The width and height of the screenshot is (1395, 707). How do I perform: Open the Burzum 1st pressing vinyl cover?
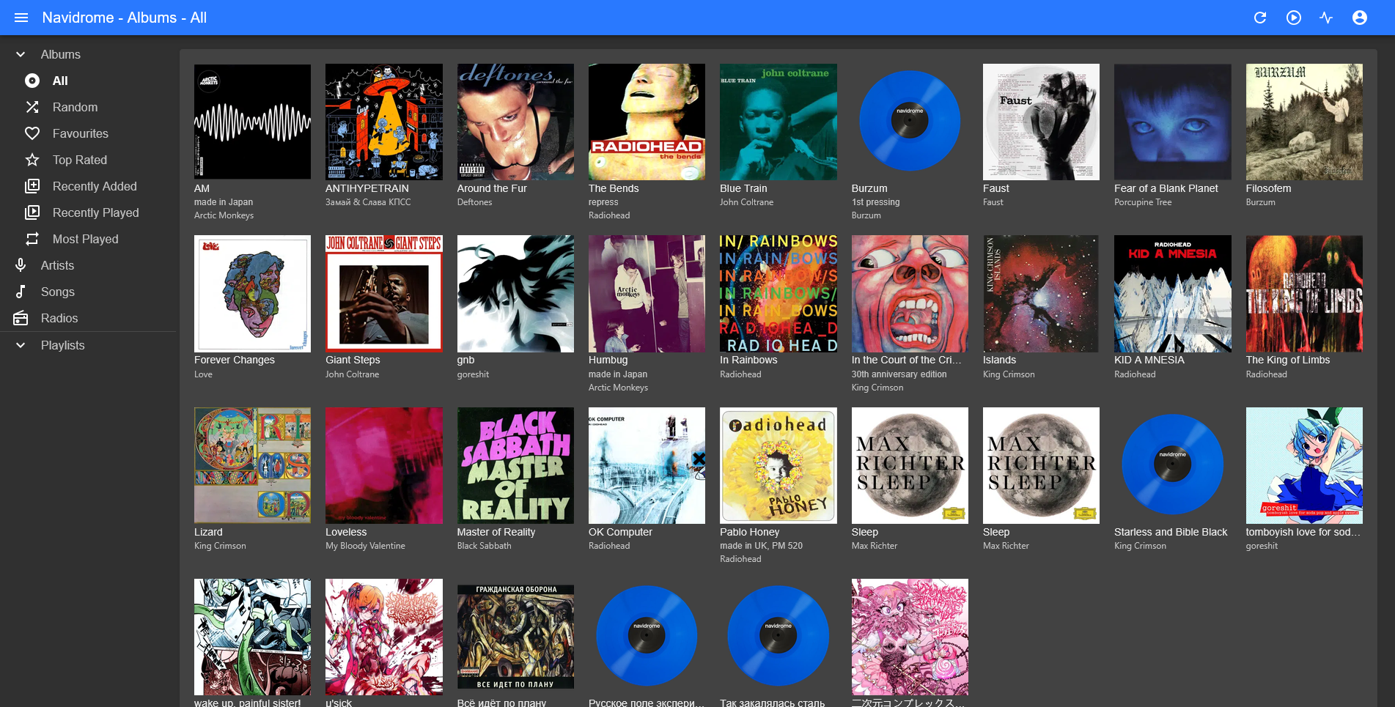(910, 122)
